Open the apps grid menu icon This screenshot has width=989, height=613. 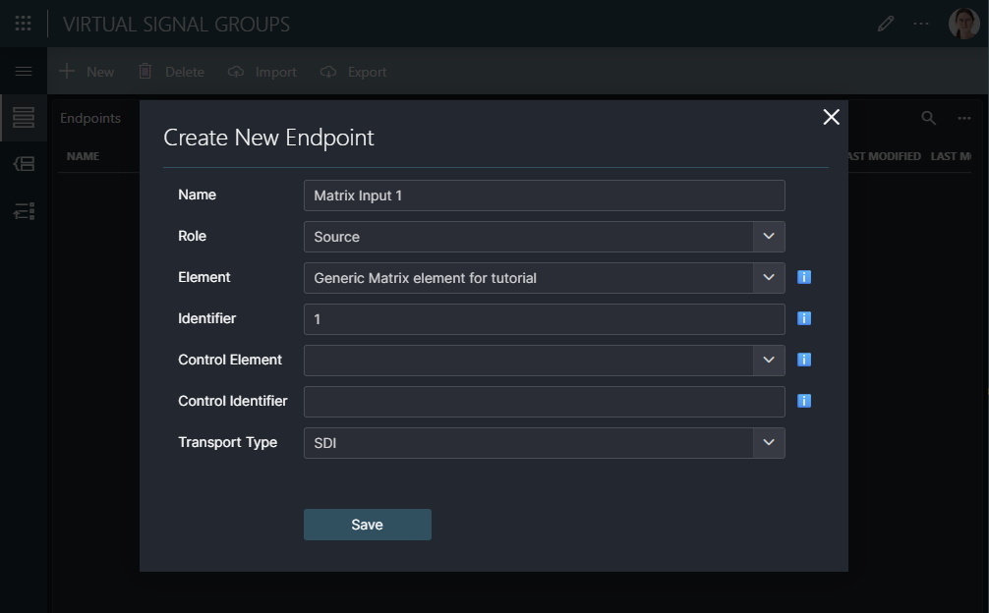click(23, 23)
